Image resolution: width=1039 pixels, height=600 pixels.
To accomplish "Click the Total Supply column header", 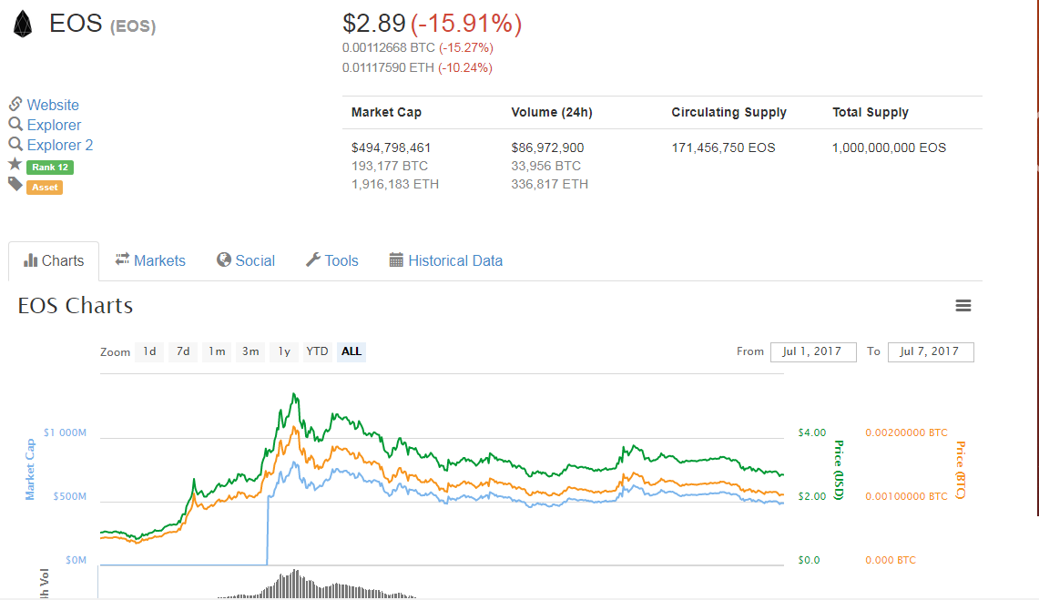I will [x=871, y=113].
